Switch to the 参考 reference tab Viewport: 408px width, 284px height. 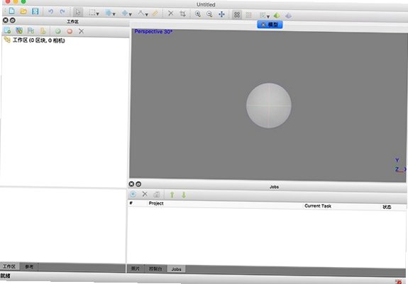[29, 267]
